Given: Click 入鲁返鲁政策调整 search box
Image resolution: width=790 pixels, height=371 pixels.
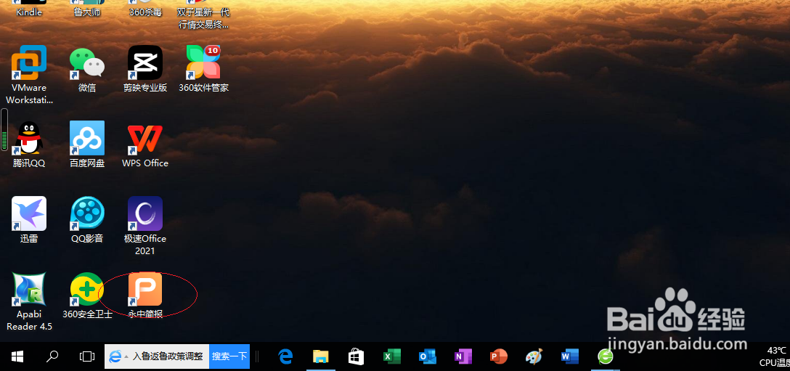Looking at the screenshot, I should pos(157,356).
